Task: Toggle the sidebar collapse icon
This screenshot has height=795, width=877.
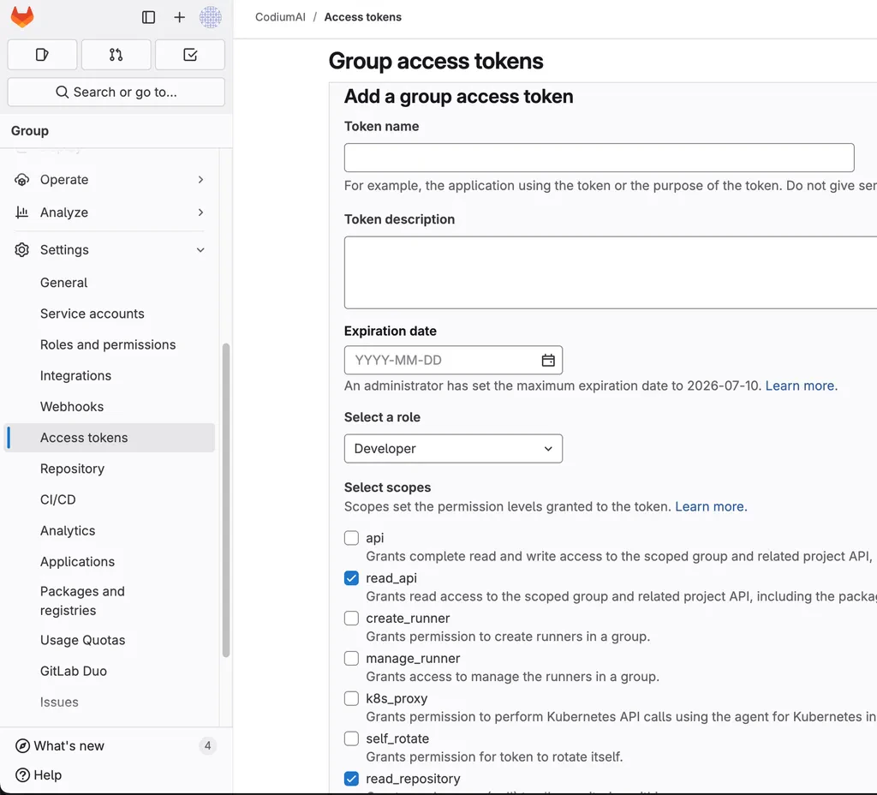Action: click(x=148, y=16)
